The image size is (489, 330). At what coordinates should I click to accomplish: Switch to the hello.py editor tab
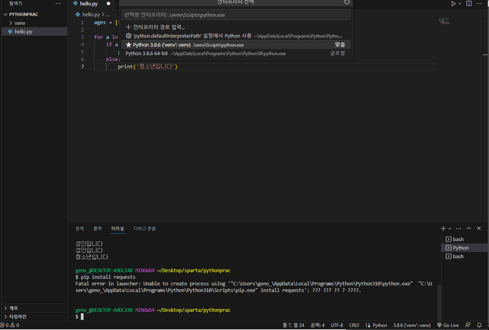point(89,3)
